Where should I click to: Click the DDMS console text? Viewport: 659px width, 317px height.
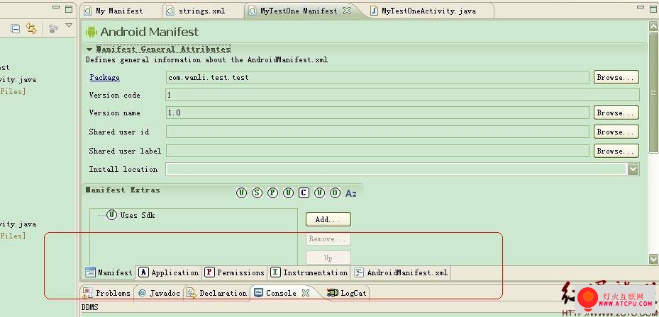coord(89,307)
